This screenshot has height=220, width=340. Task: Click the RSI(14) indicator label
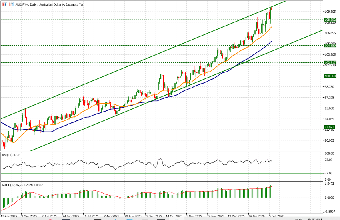point(11,155)
